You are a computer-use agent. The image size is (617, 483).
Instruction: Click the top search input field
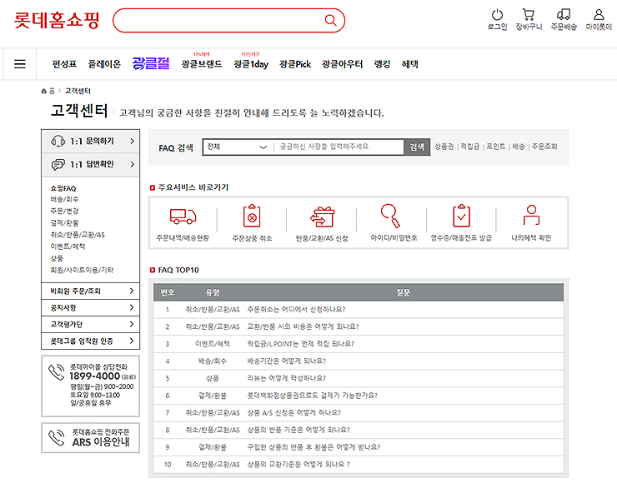[x=220, y=21]
